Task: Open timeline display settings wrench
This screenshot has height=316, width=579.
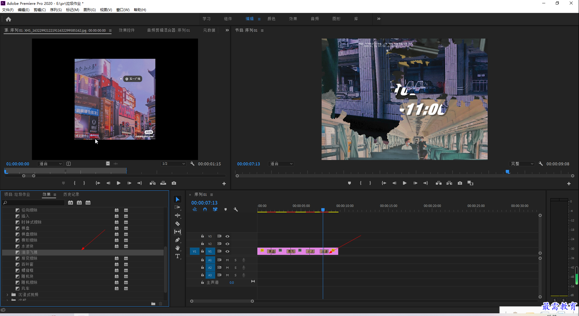Action: click(236, 209)
